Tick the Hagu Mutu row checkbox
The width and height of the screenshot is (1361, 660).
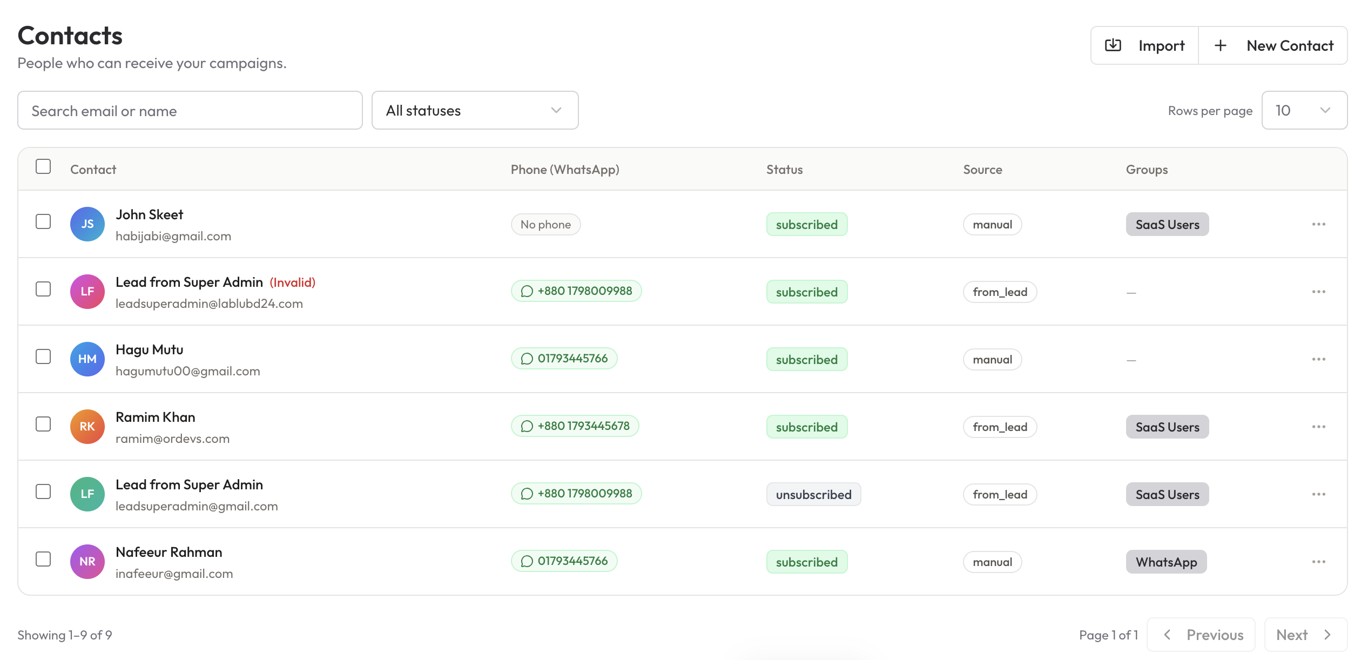point(43,356)
